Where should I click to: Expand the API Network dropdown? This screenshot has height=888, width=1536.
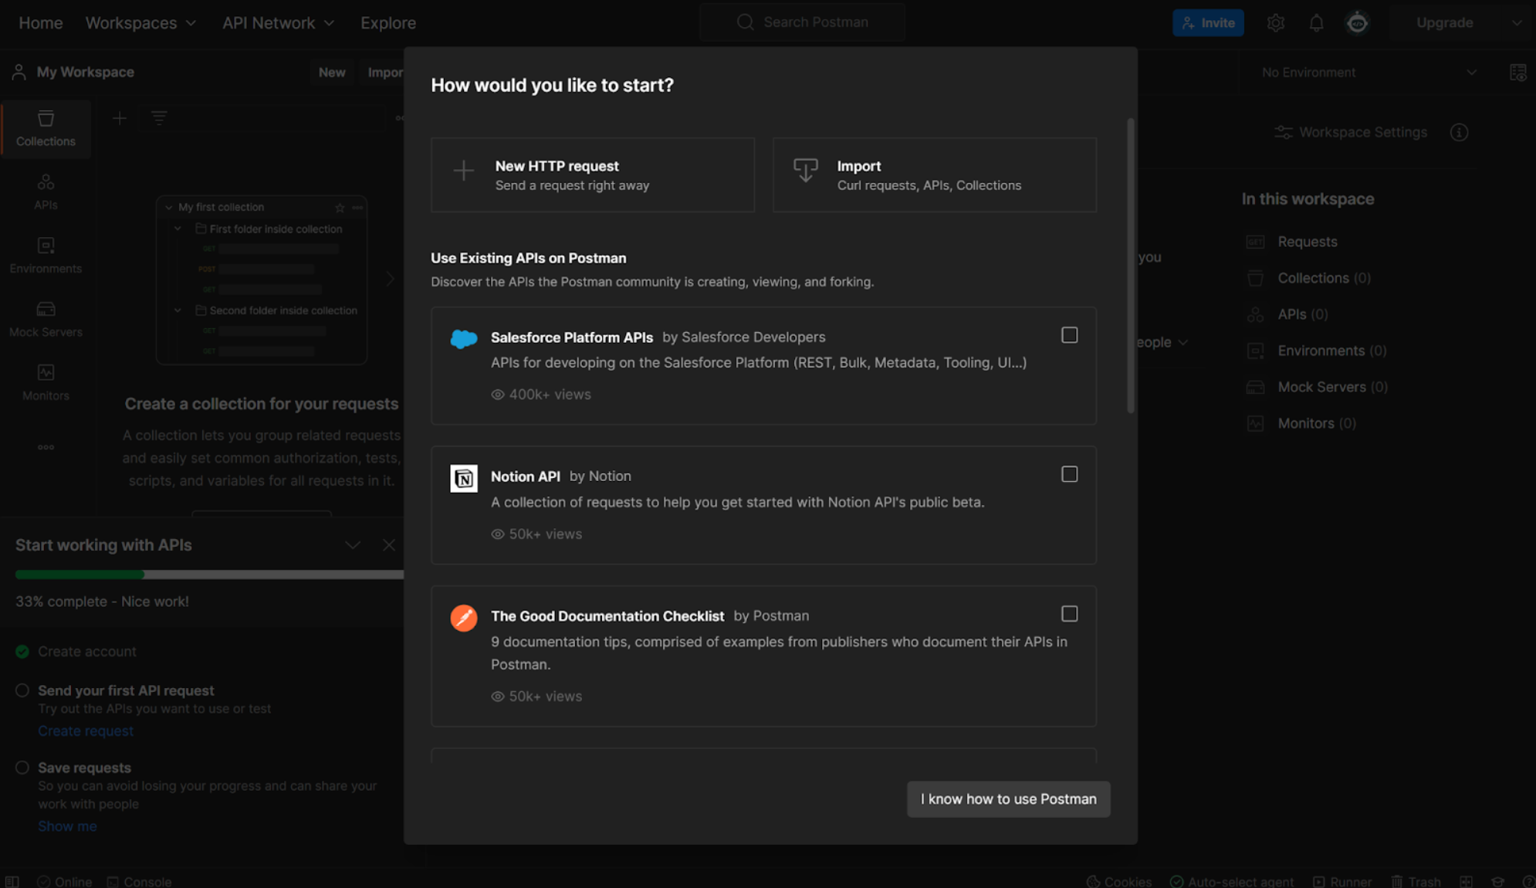(x=278, y=23)
